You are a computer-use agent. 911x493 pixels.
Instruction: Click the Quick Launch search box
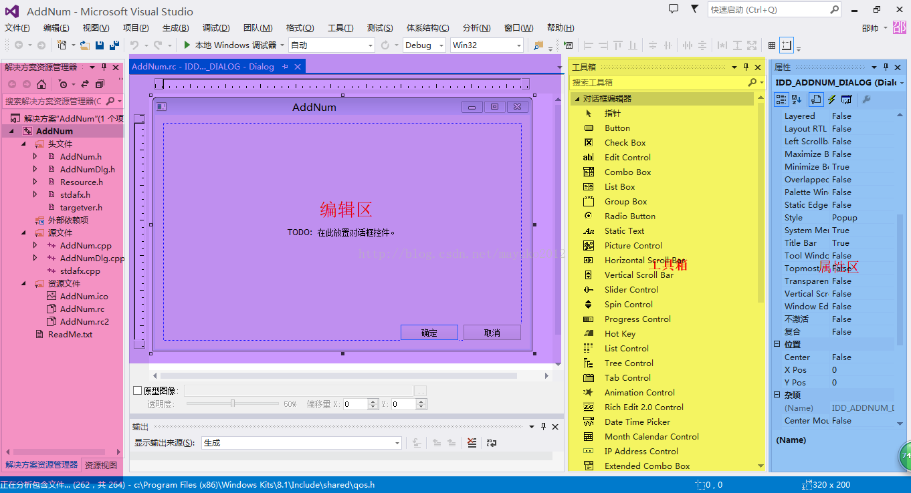coord(774,9)
